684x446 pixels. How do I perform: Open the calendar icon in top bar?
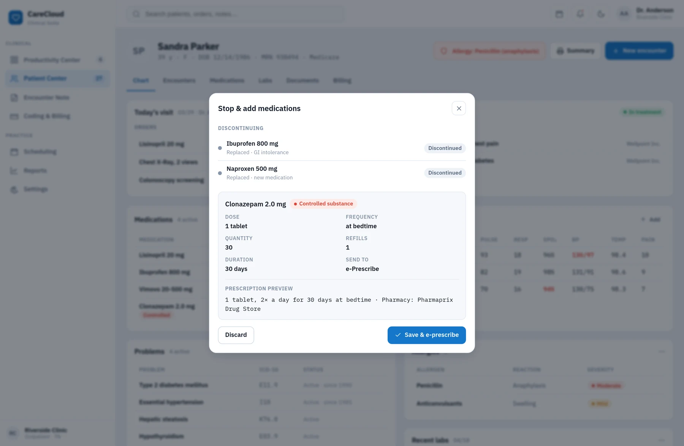click(x=559, y=14)
